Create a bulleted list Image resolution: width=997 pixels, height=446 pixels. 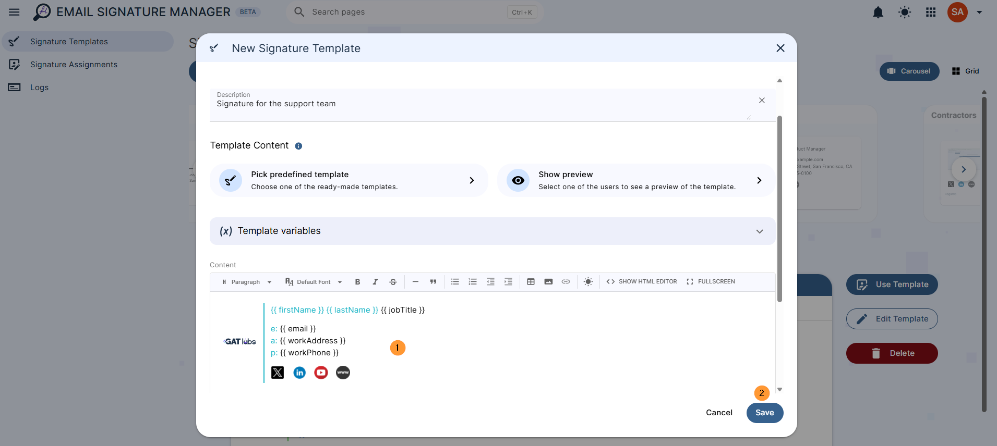click(455, 282)
